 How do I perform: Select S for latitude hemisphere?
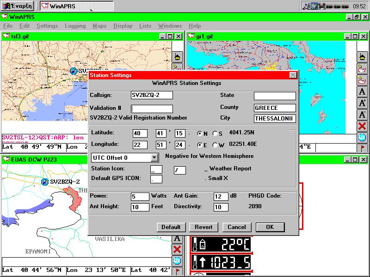(x=215, y=133)
